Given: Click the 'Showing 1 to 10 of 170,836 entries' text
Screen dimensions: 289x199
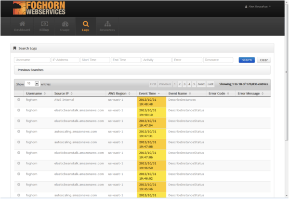Looking at the screenshot, I should click(x=244, y=84).
